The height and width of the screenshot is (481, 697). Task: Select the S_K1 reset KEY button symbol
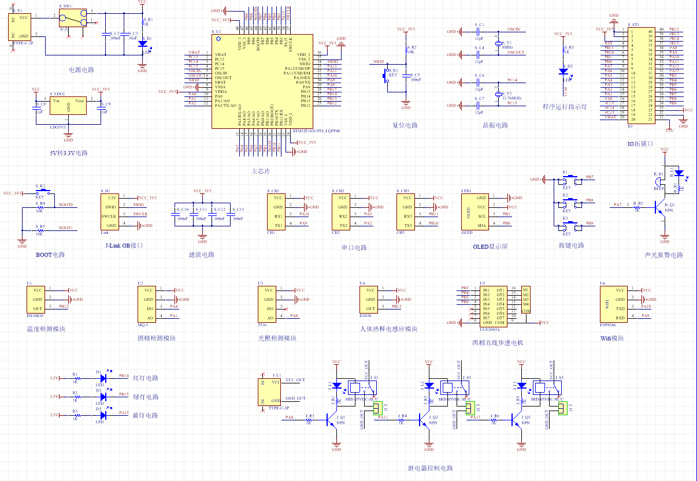click(x=386, y=76)
